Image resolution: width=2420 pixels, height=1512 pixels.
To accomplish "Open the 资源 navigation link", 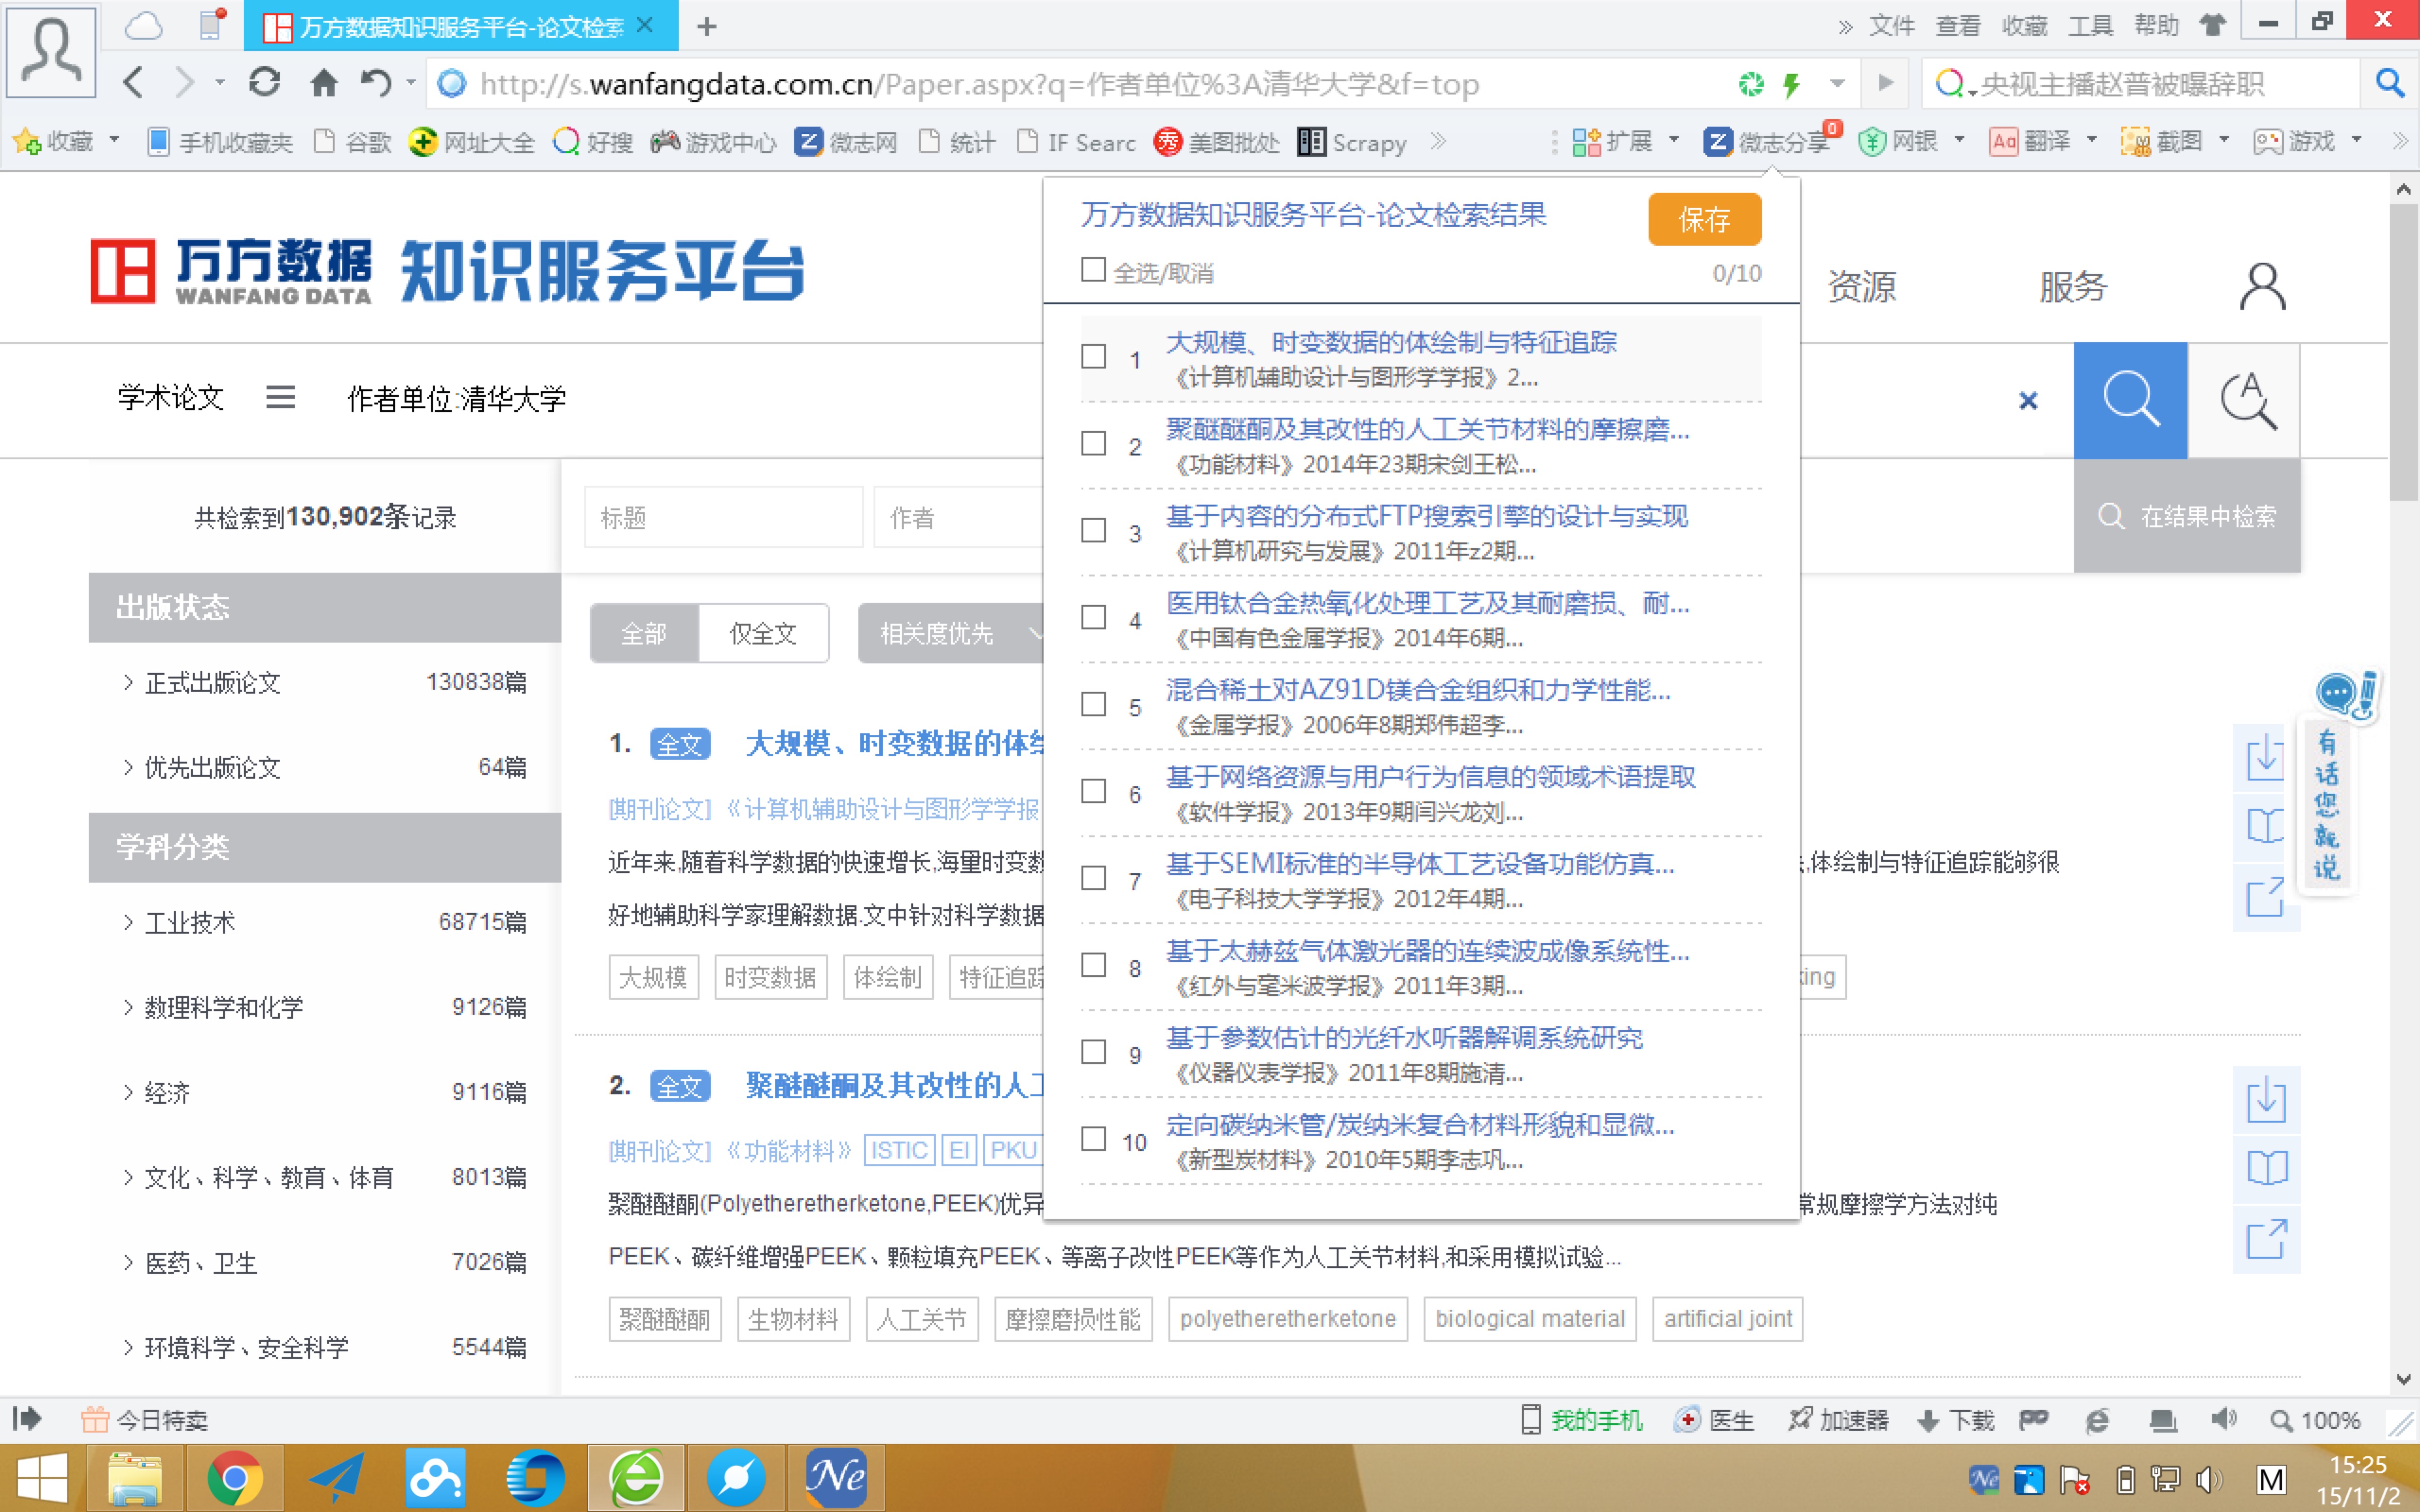I will pyautogui.click(x=1861, y=287).
